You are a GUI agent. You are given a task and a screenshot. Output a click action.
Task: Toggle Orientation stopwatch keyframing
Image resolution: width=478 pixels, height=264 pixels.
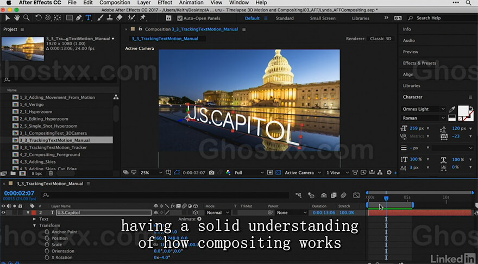click(x=47, y=251)
